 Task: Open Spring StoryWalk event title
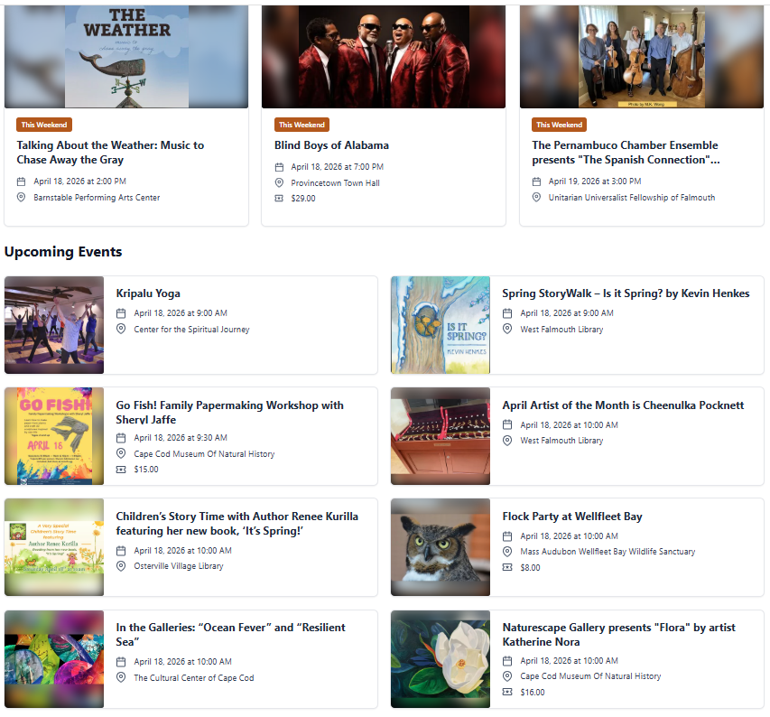pyautogui.click(x=626, y=293)
